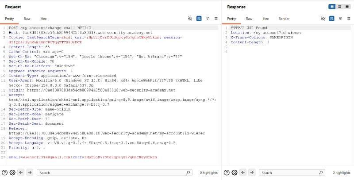Click the User-Agent header line
This screenshot has width=354, height=180.
point(105,83)
